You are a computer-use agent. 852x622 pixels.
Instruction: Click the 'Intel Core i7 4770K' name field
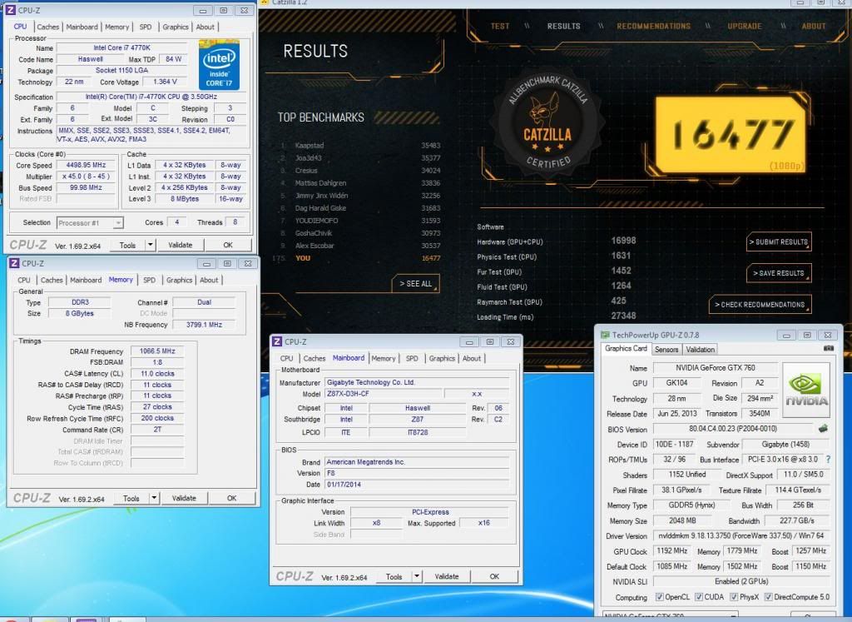121,47
